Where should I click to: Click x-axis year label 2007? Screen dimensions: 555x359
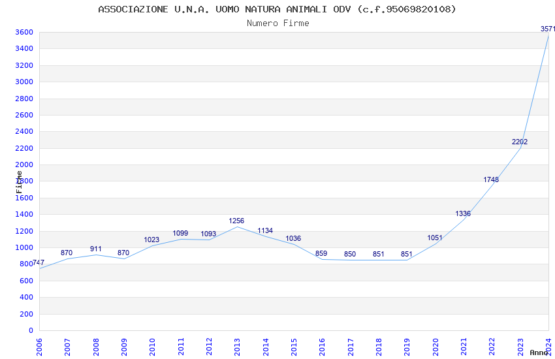tap(68, 347)
